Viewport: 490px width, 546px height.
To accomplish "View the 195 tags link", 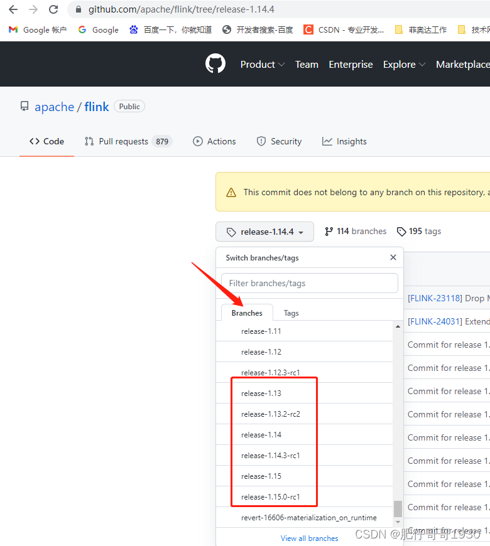I will coord(419,231).
